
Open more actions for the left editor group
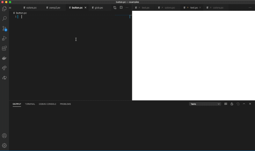(127, 7)
